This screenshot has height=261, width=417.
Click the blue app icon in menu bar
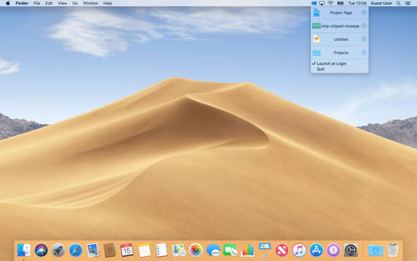click(314, 3)
